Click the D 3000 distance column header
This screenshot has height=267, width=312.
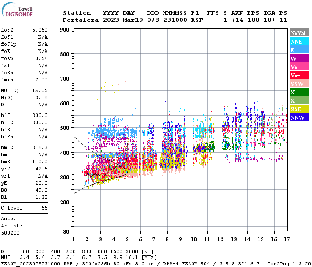click(132, 252)
